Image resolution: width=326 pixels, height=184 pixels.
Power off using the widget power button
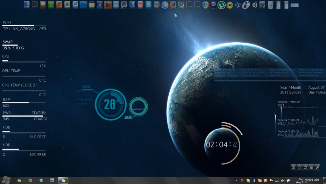click(306, 167)
